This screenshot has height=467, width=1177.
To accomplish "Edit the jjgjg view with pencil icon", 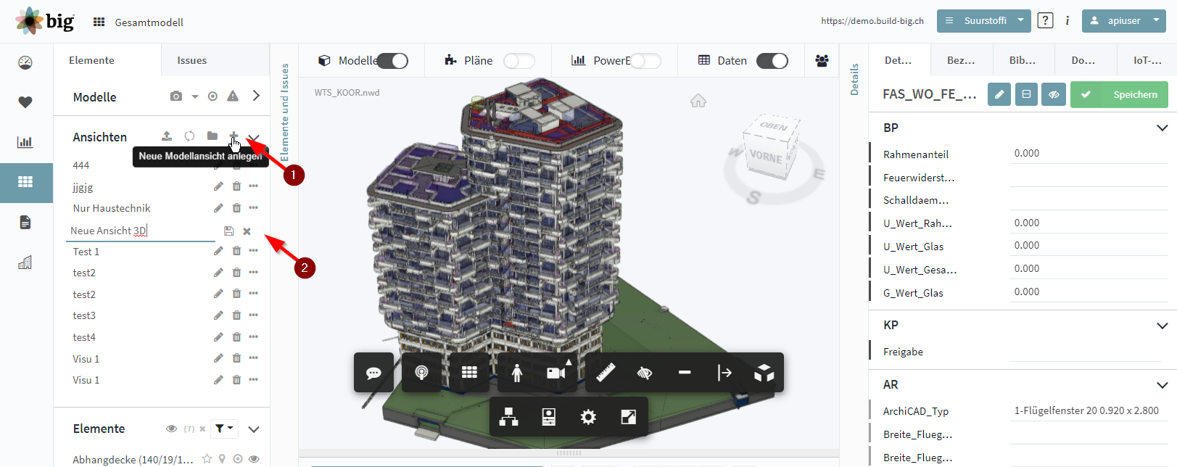I will click(218, 186).
